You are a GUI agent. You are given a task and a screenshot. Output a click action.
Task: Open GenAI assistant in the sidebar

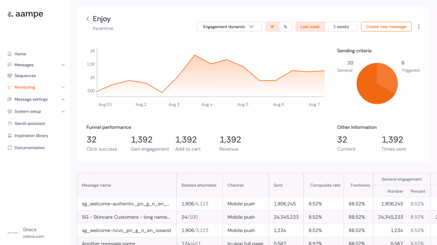pyautogui.click(x=29, y=123)
